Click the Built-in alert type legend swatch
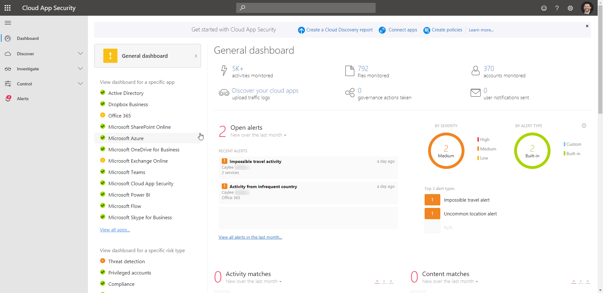Viewport: 603px width, 293px height. tap(564, 154)
